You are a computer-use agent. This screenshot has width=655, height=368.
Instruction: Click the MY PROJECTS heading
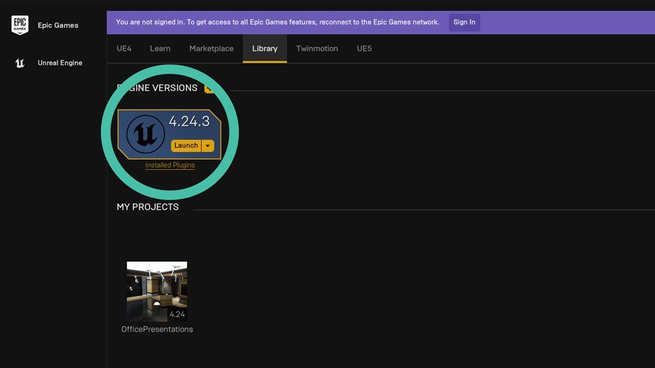click(147, 207)
